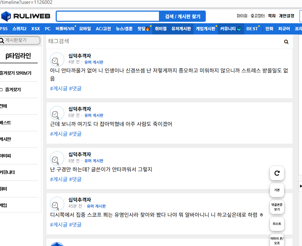Viewport: 302px width, 246px height.
Task: Switch to 리스트 view mode
Action: (277, 223)
